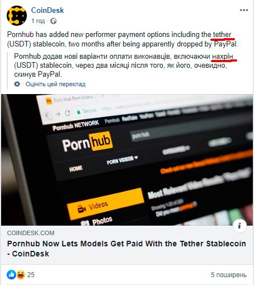
Task: Open the article headline about Tether Stablecoin
Action: pos(126,249)
